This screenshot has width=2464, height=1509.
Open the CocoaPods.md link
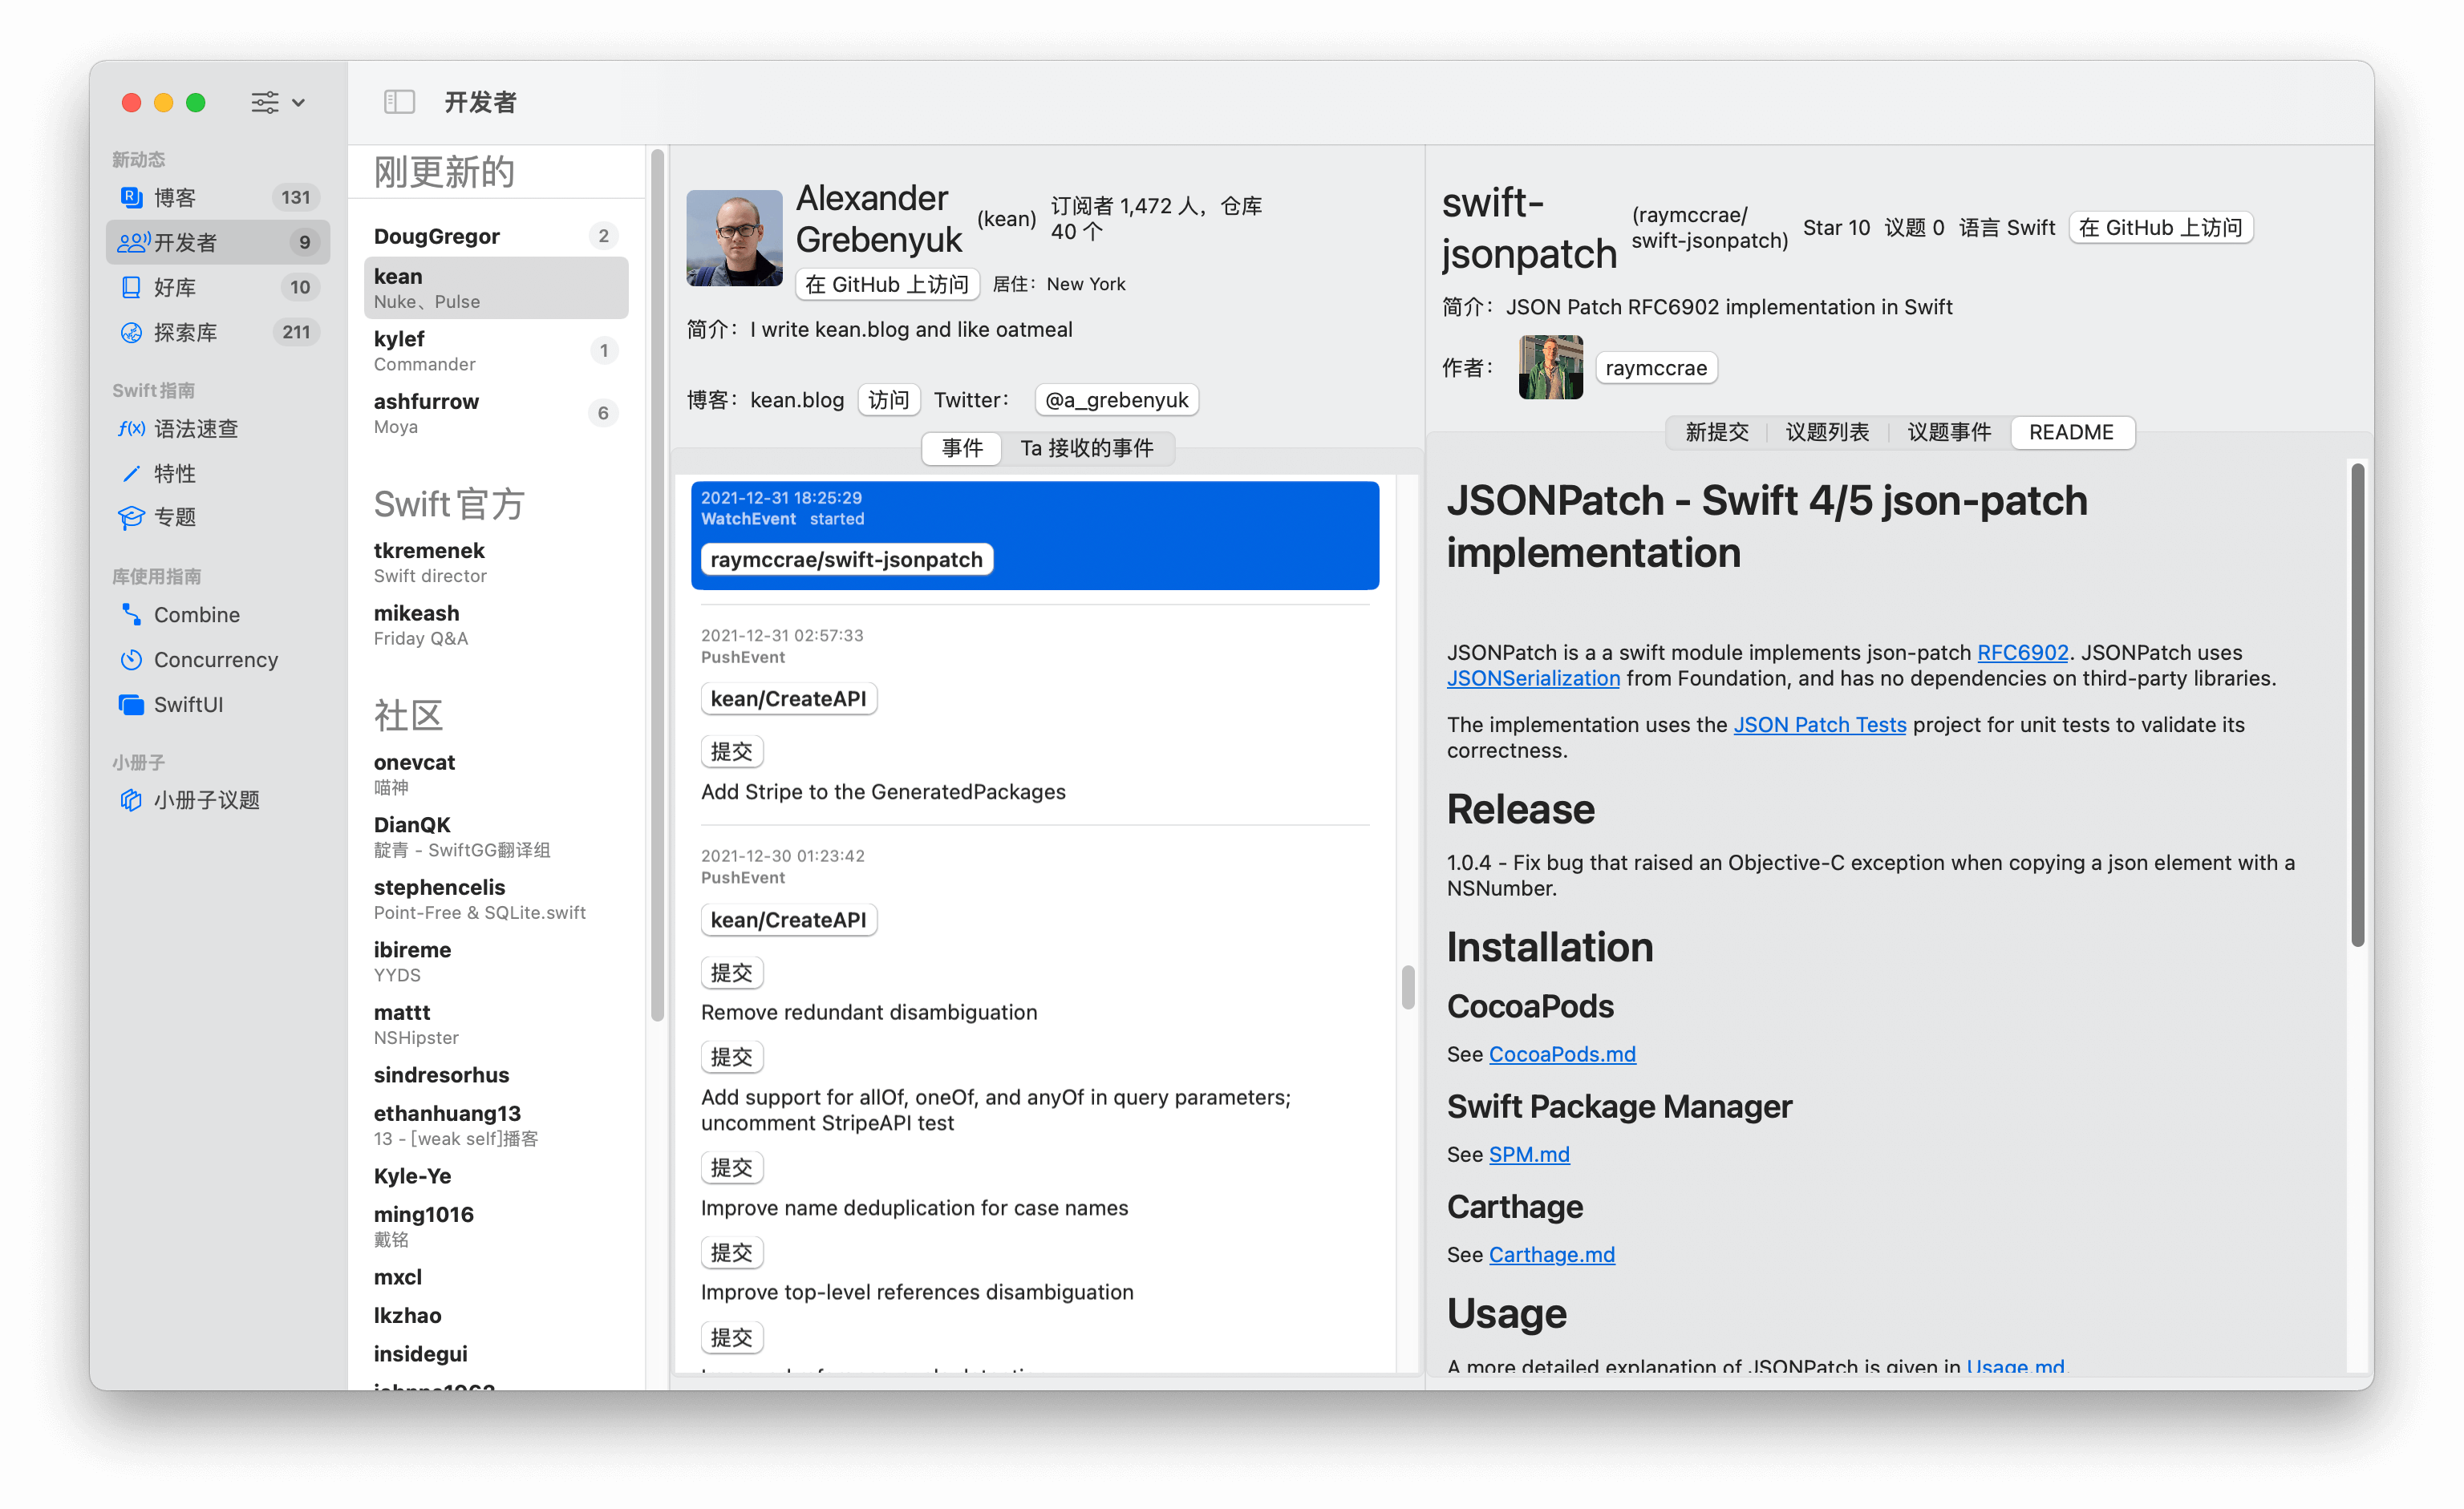coord(1562,1054)
